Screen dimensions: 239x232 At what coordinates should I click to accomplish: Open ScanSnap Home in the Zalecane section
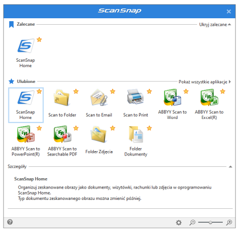[26, 46]
